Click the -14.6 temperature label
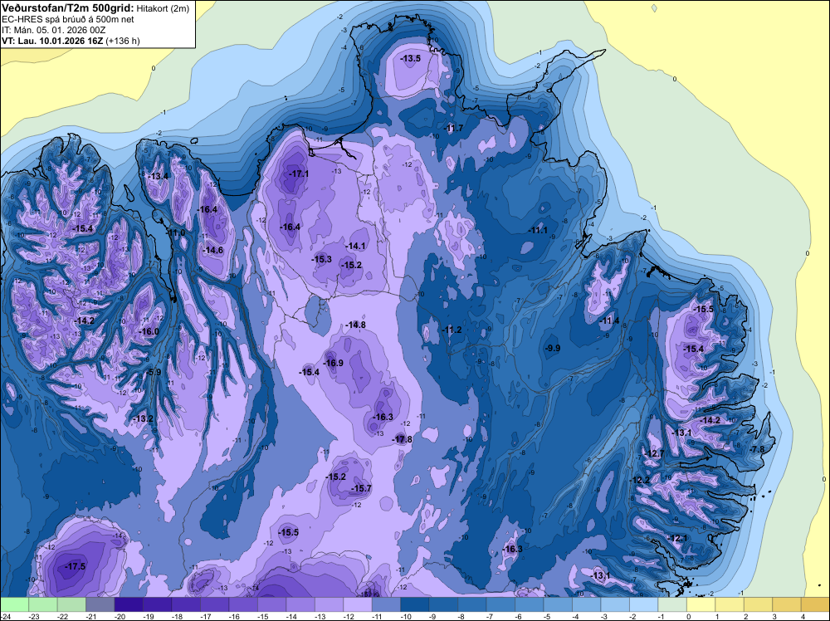This screenshot has height=621, width=830. click(x=213, y=251)
